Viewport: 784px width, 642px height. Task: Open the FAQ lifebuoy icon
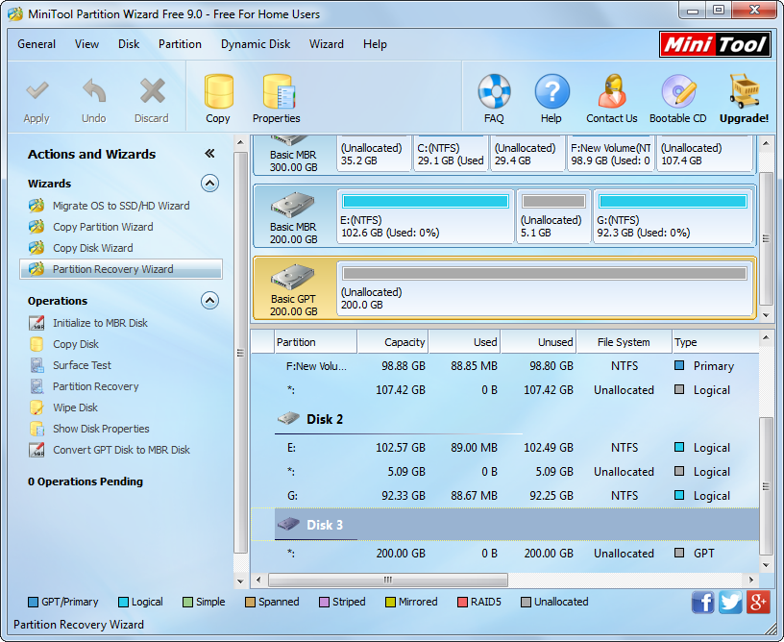(x=494, y=98)
